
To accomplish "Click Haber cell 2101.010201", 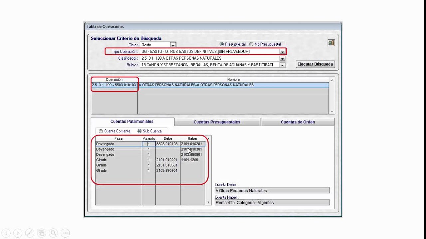I will tap(193, 144).
